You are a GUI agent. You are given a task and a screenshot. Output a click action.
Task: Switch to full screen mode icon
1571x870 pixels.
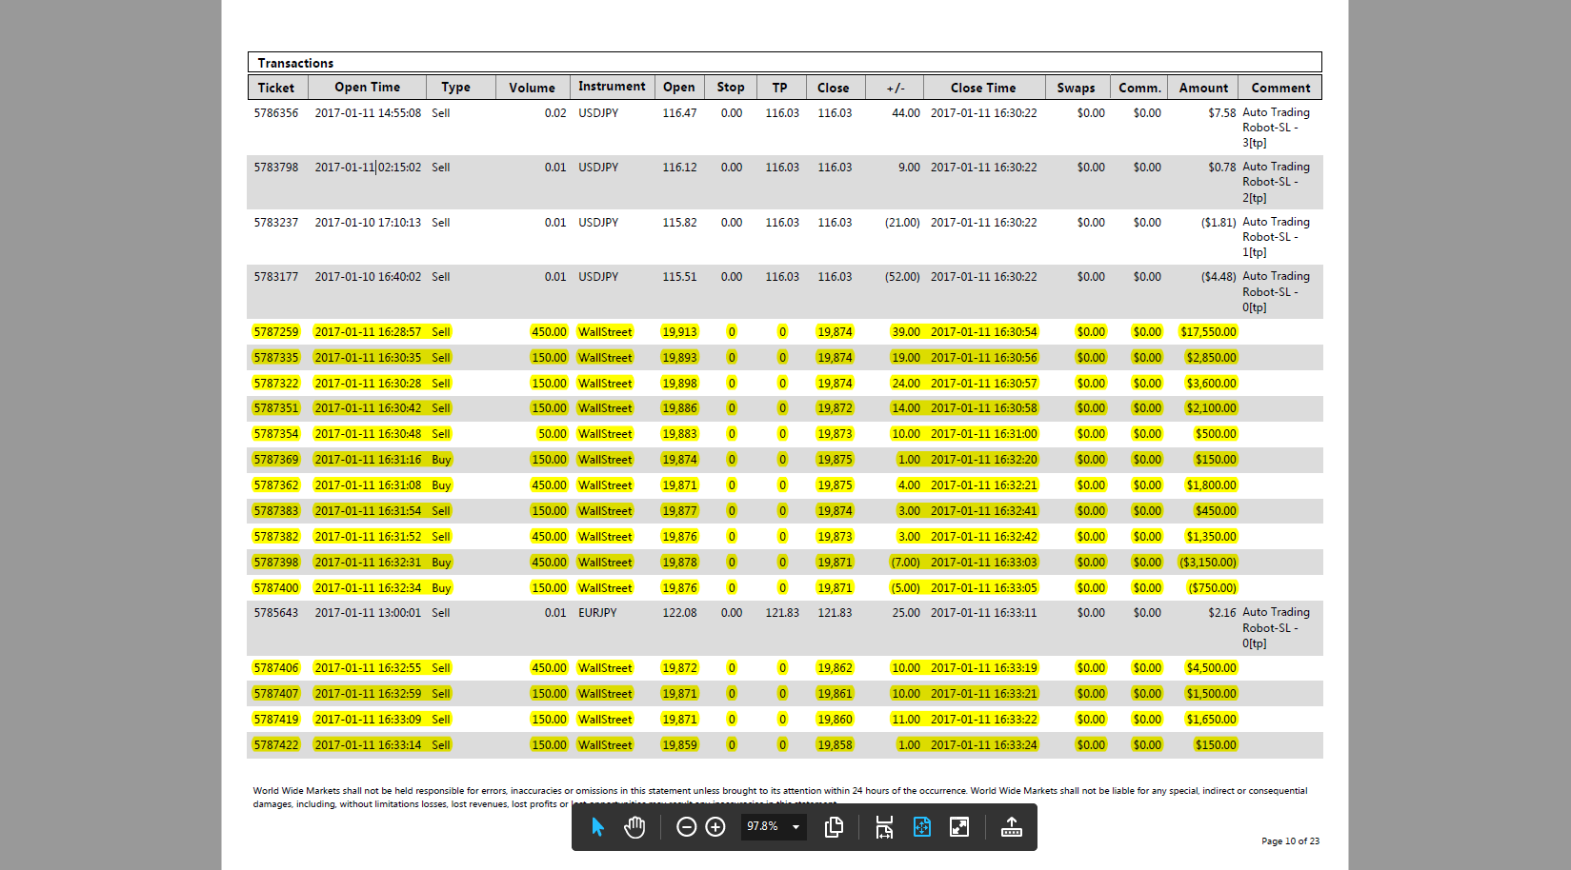[x=959, y=827]
